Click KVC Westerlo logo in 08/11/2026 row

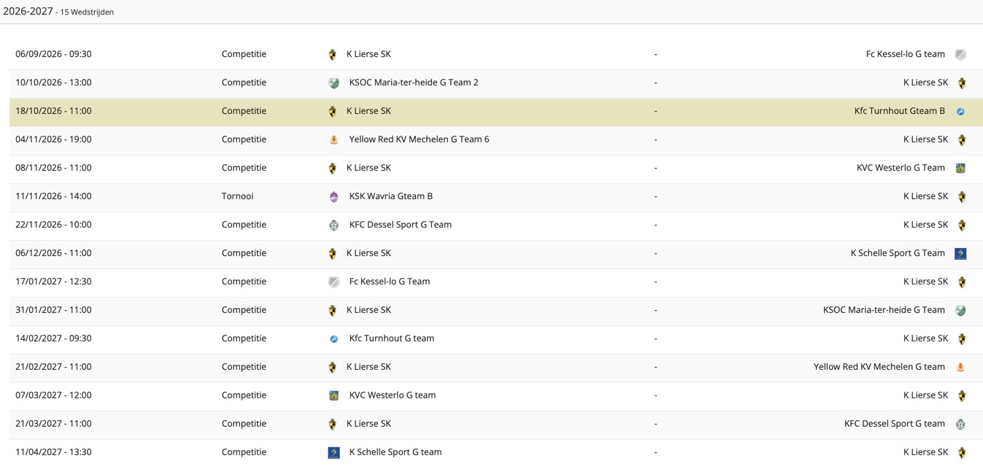pyautogui.click(x=960, y=169)
